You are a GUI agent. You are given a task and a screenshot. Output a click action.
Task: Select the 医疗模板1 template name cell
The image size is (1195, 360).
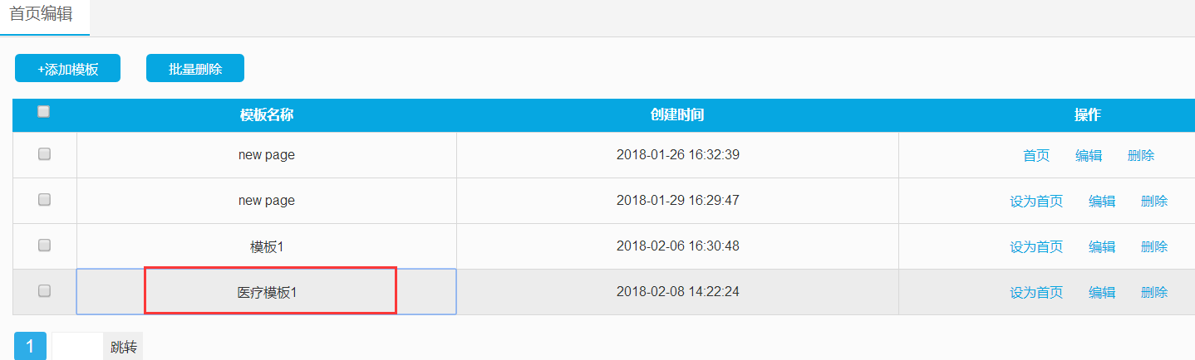click(267, 292)
